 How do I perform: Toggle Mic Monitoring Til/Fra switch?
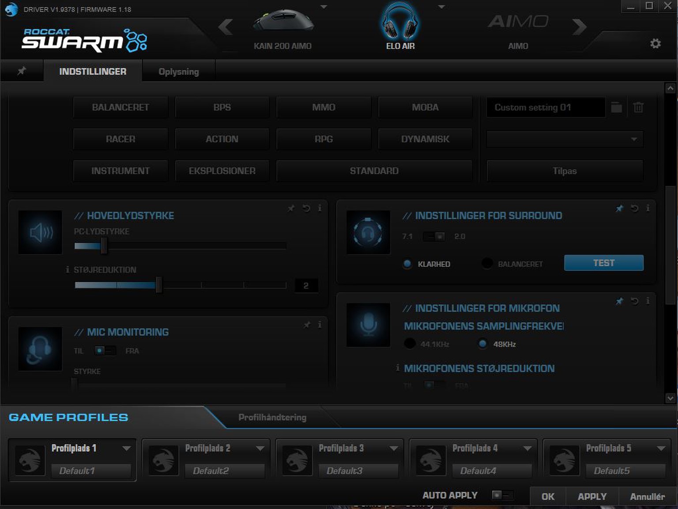coord(105,350)
